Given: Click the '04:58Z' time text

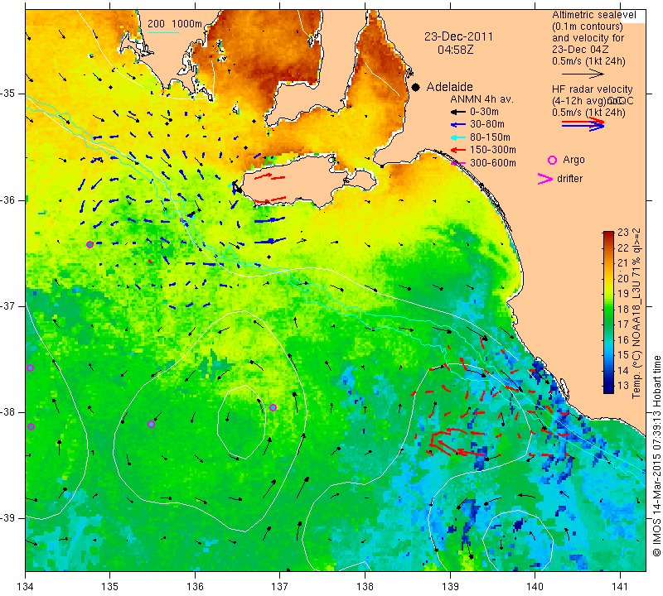Looking at the screenshot, I should (x=455, y=50).
